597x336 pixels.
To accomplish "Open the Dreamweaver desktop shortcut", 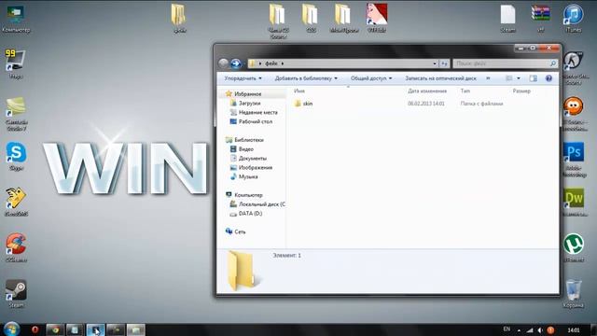I will (574, 202).
